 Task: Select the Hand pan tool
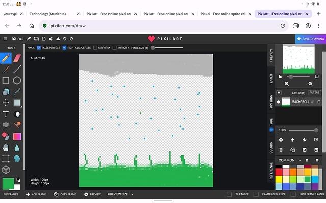pyautogui.click(x=6, y=148)
